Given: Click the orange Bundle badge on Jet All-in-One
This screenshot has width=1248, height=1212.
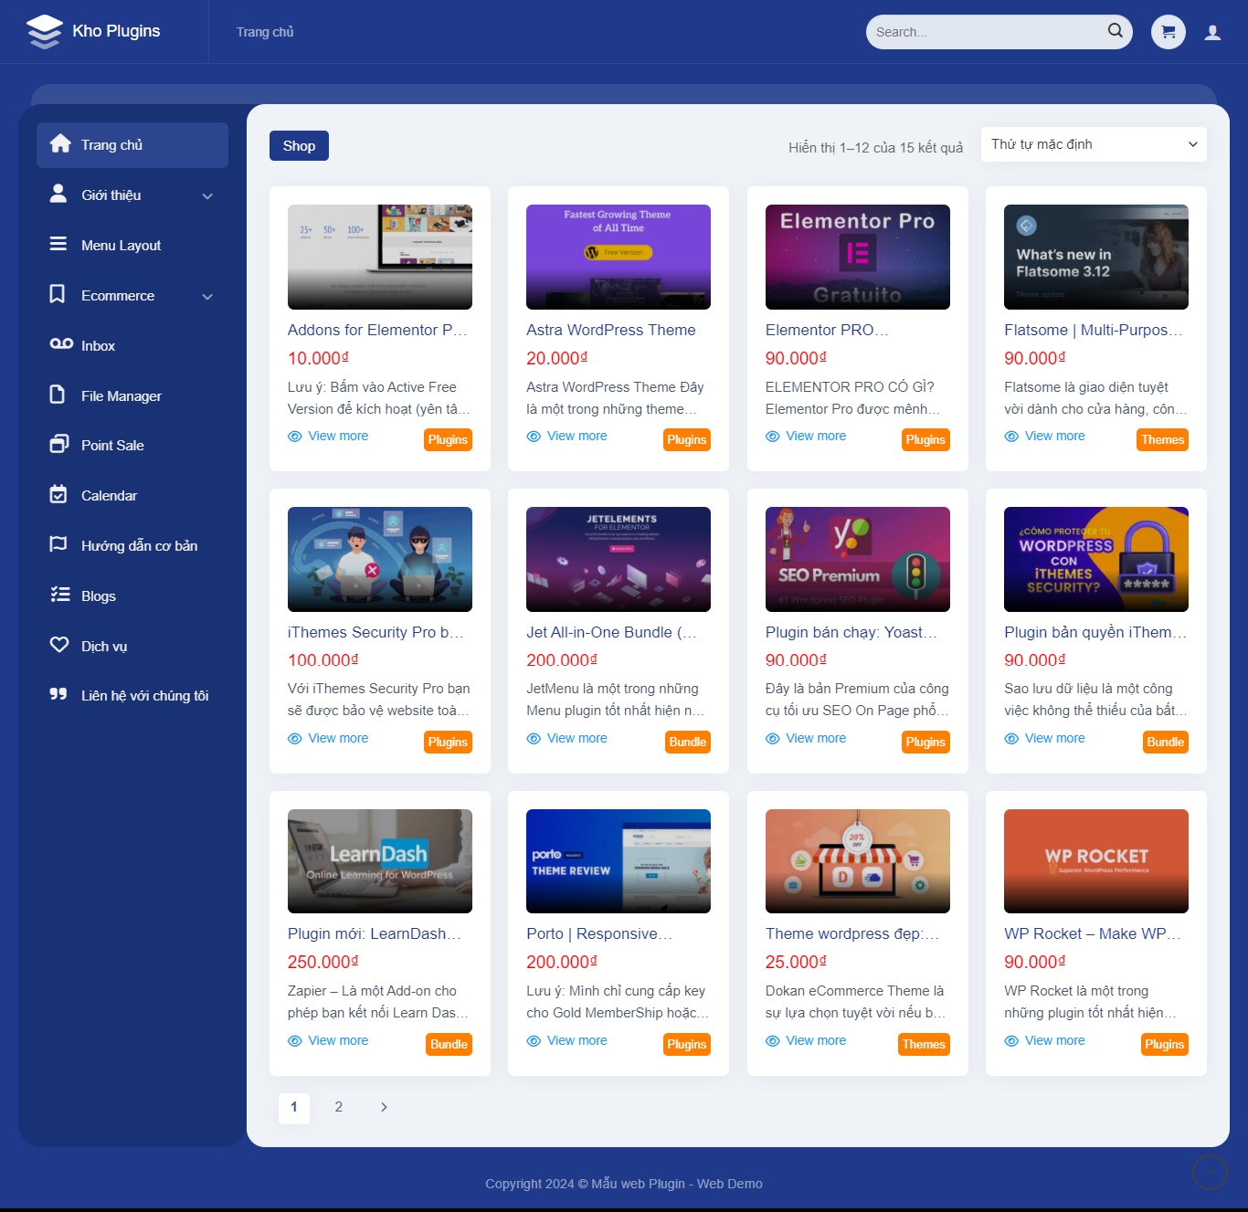Looking at the screenshot, I should [687, 742].
